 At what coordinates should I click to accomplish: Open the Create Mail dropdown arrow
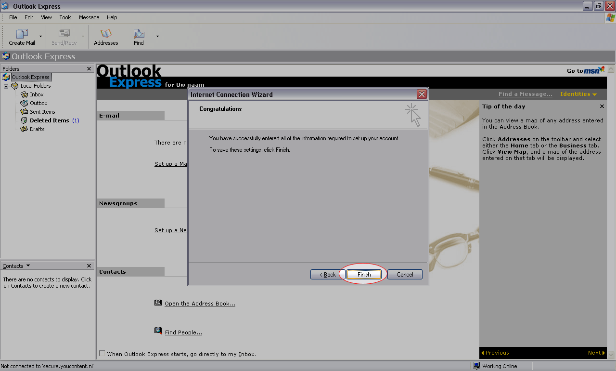[x=40, y=37]
